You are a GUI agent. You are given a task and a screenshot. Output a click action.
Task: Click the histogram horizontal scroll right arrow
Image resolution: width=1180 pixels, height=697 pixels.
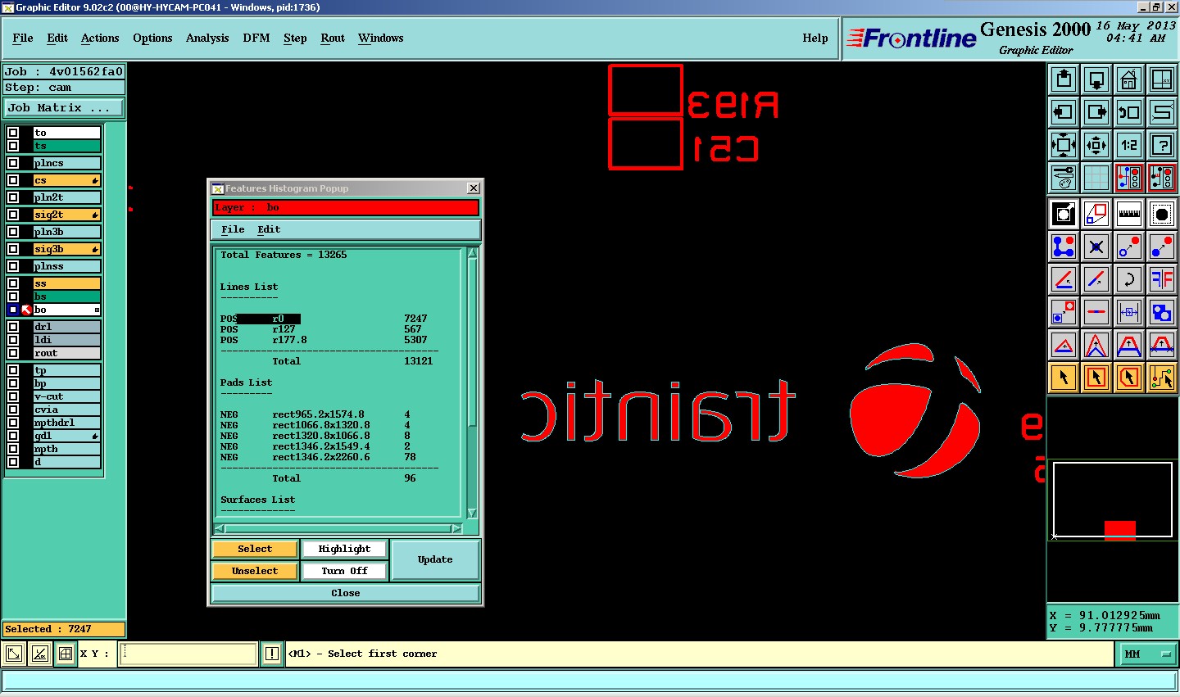point(456,528)
